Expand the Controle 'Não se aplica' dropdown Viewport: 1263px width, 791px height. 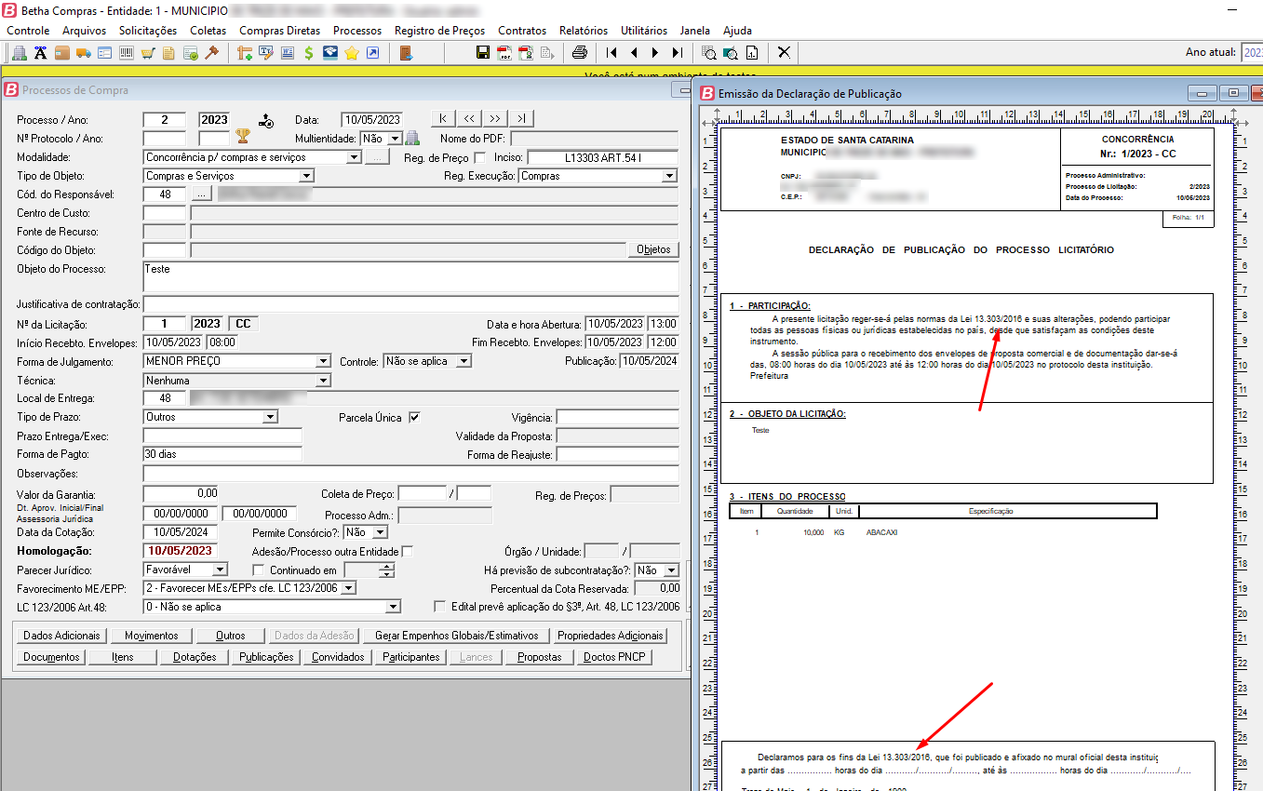click(x=464, y=361)
